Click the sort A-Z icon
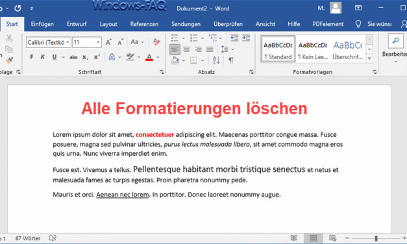 (x=216, y=60)
